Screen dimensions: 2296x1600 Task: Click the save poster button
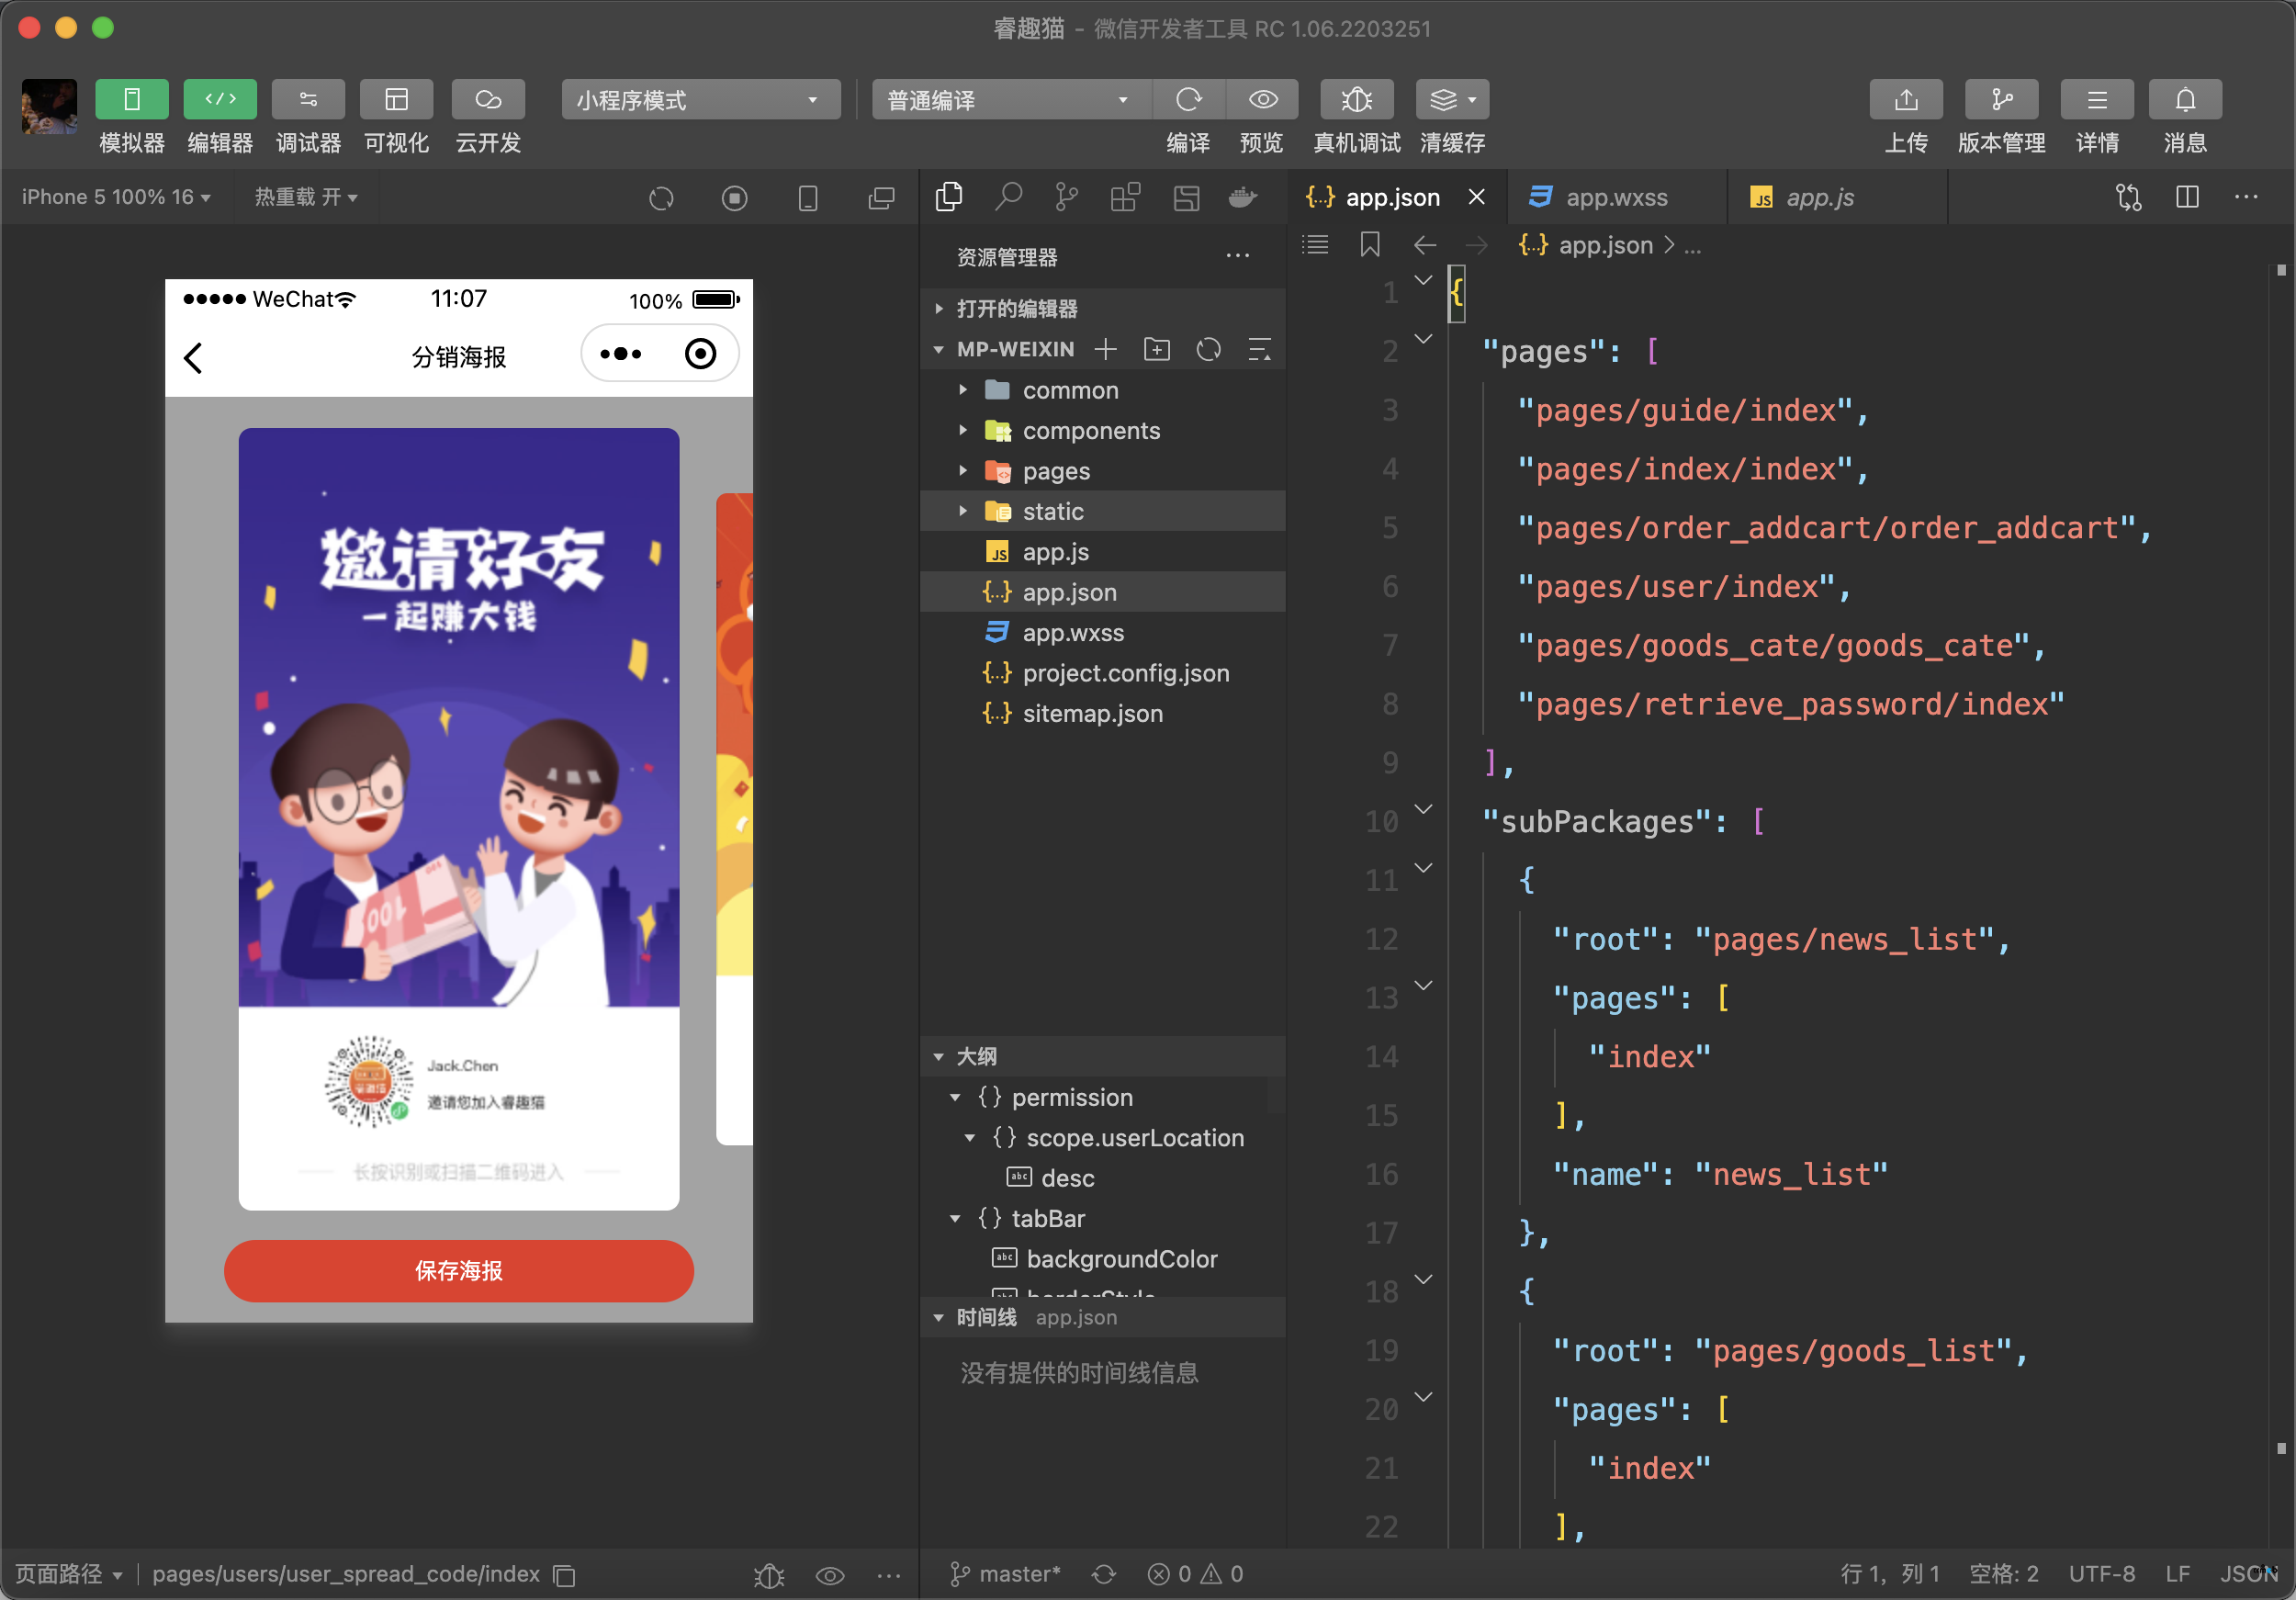point(459,1270)
